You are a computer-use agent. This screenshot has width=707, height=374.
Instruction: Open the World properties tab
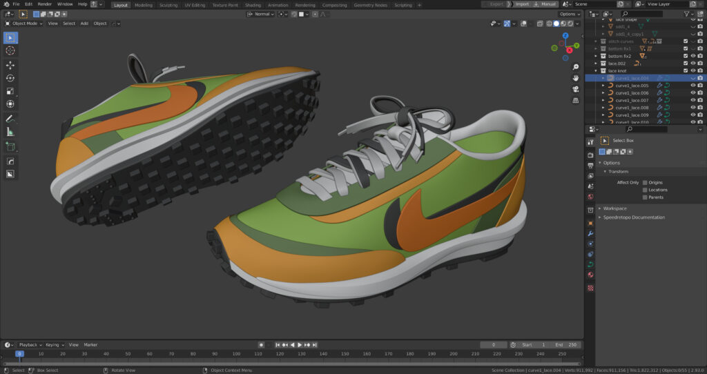point(590,197)
